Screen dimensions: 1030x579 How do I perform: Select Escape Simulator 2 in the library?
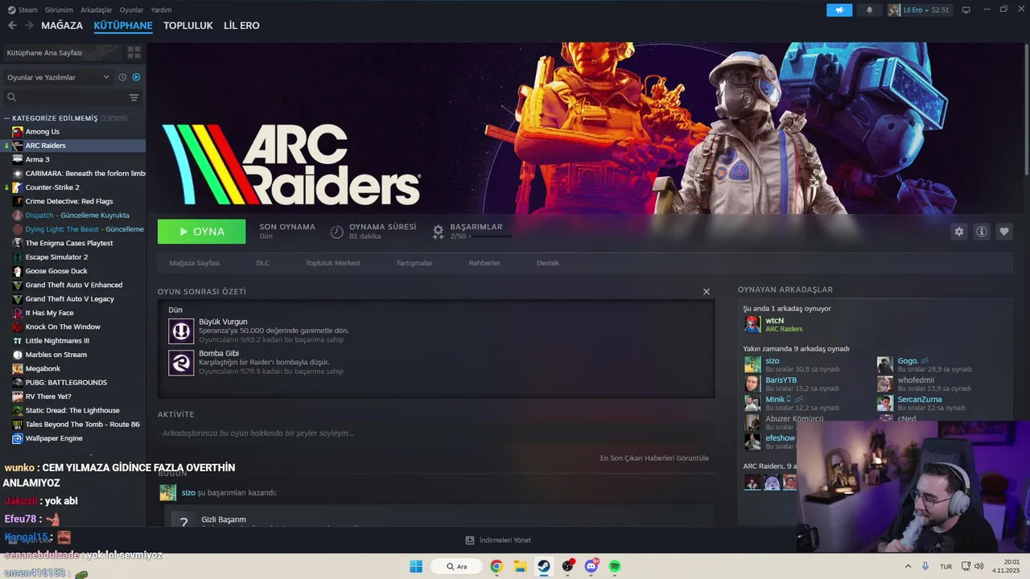[56, 257]
